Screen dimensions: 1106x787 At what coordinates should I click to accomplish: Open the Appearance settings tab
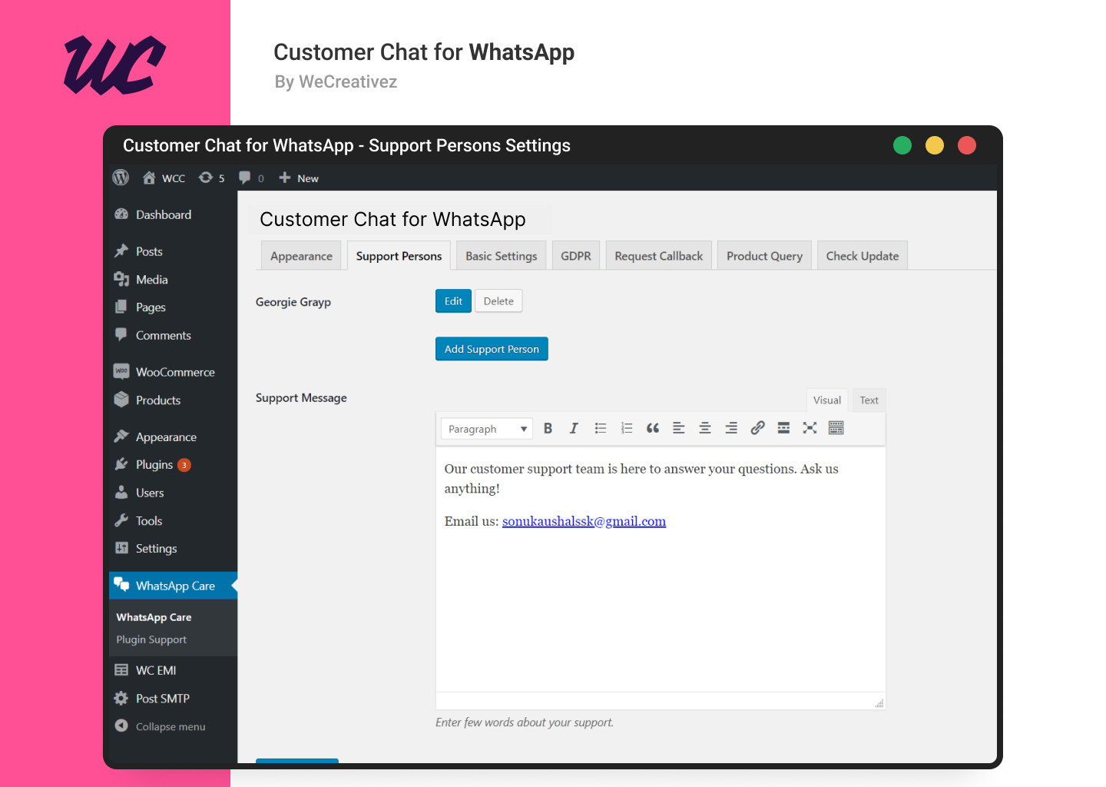tap(301, 256)
